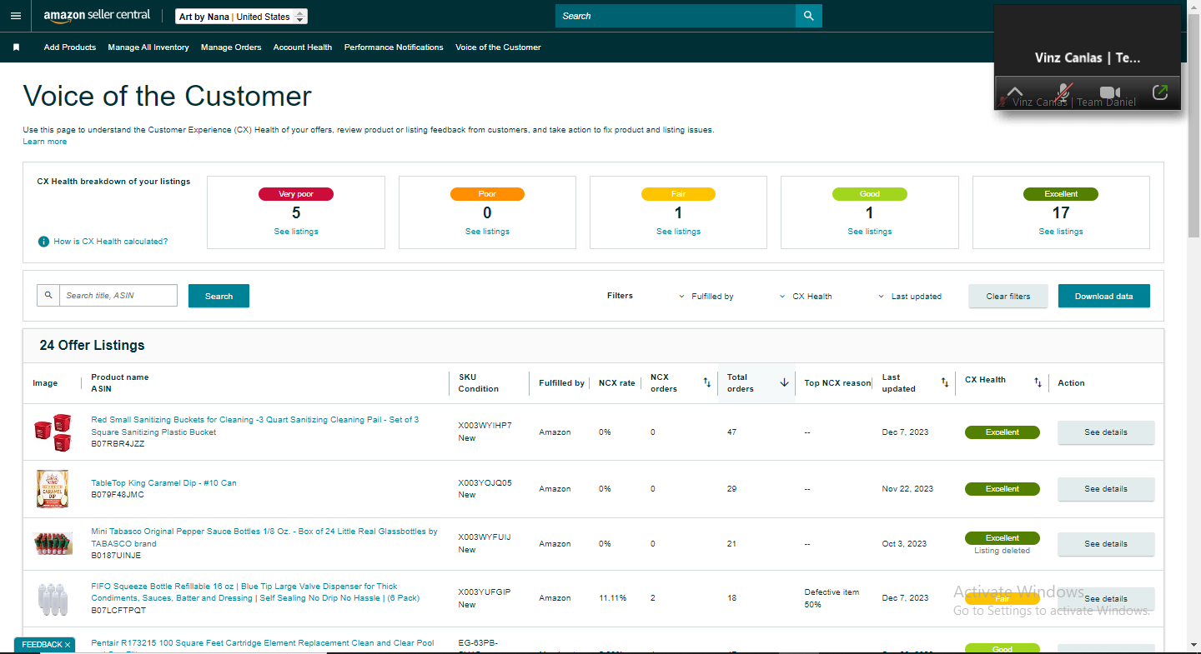Click the NCX rate column header
This screenshot has height=654, width=1201.
(617, 383)
